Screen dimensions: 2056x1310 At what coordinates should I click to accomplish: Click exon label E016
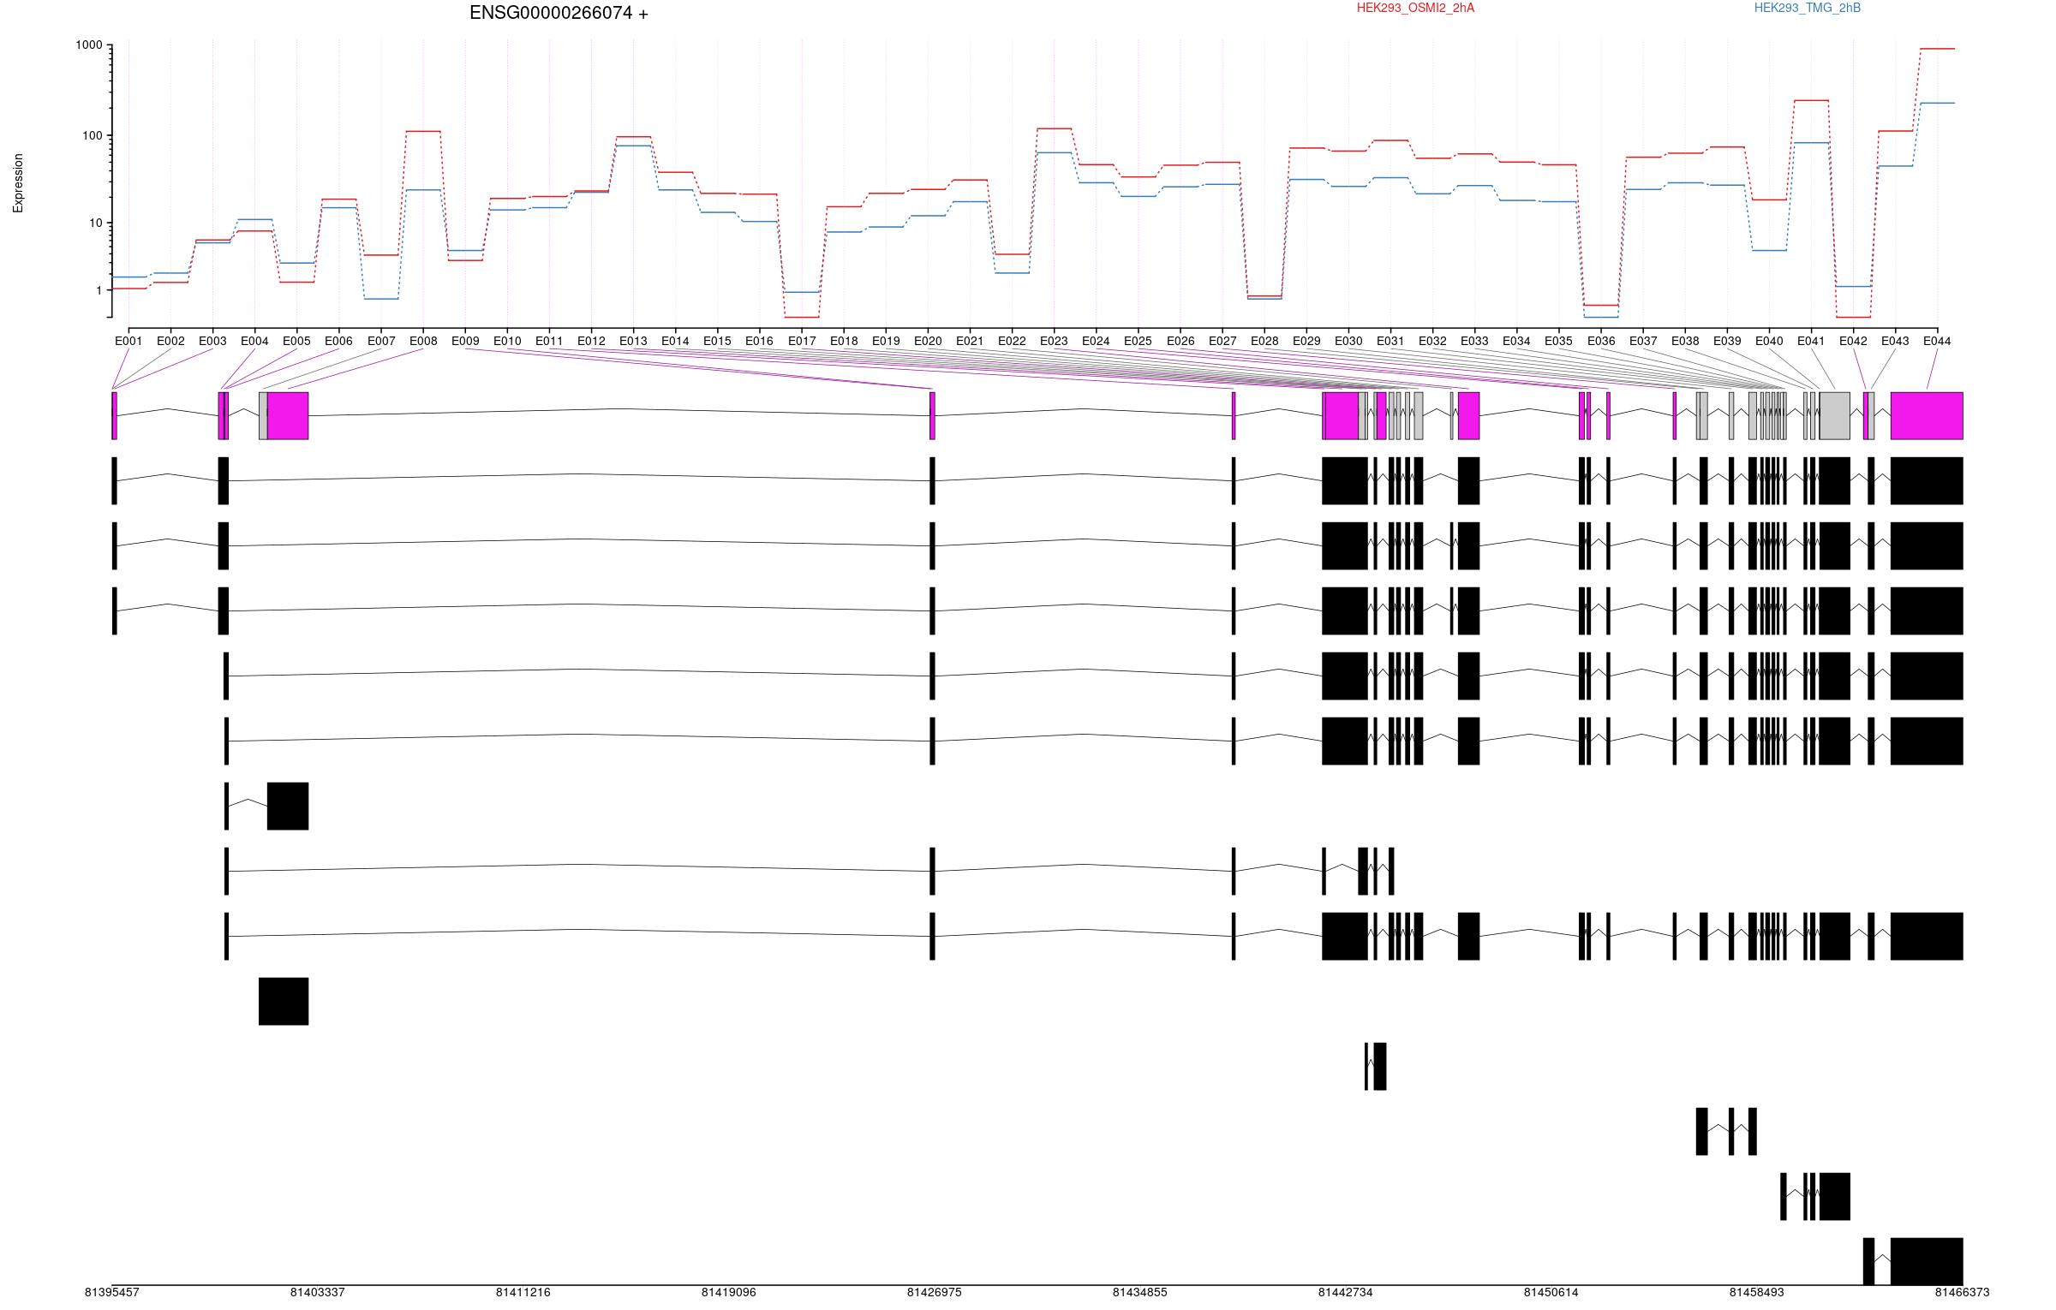point(759,341)
